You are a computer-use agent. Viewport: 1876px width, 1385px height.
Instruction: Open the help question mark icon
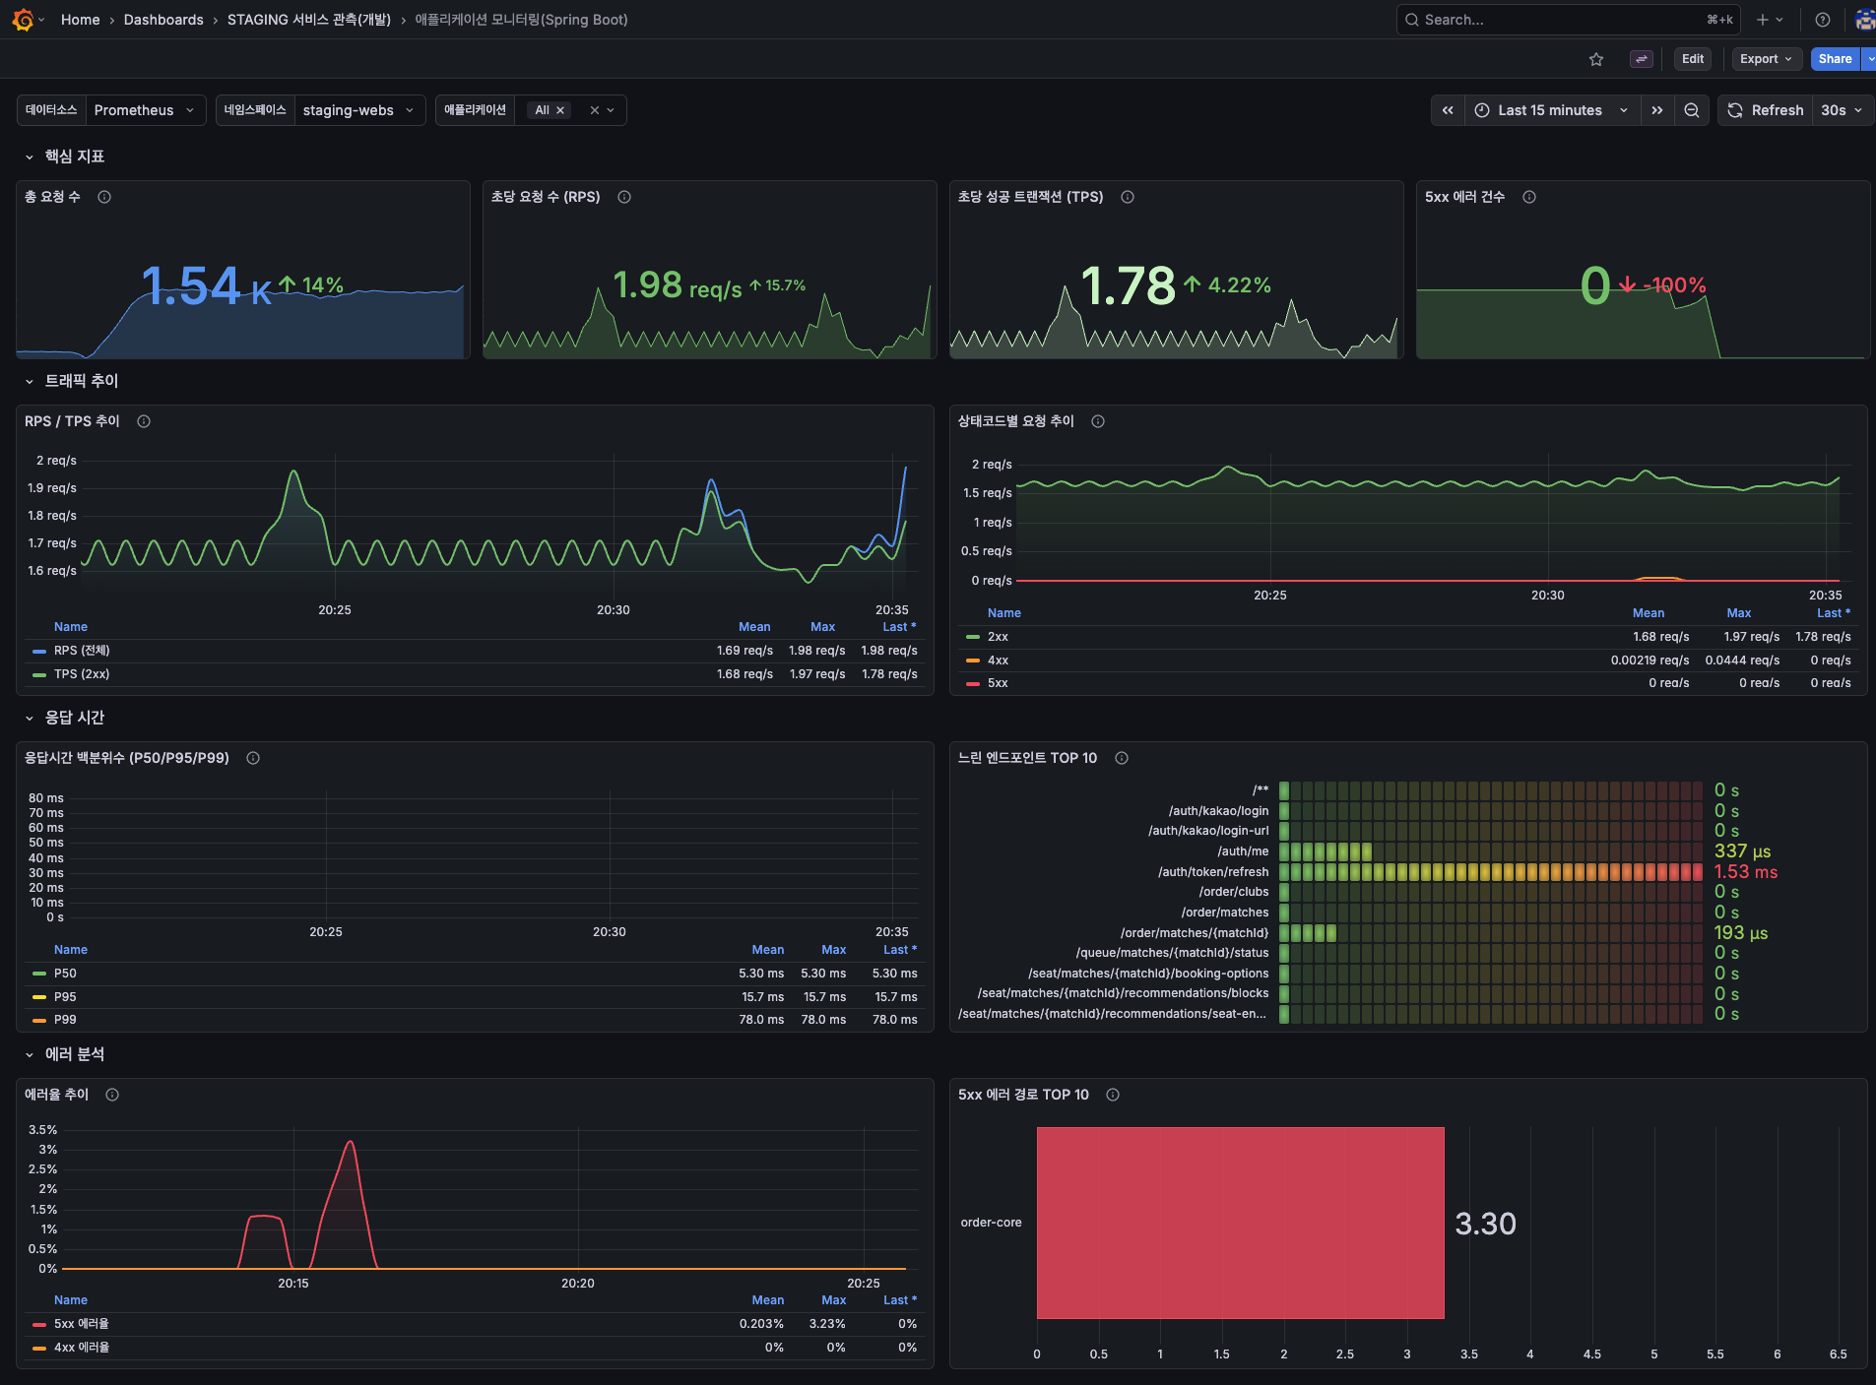click(x=1821, y=19)
